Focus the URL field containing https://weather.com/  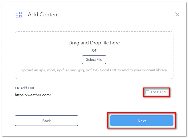(x=80, y=95)
